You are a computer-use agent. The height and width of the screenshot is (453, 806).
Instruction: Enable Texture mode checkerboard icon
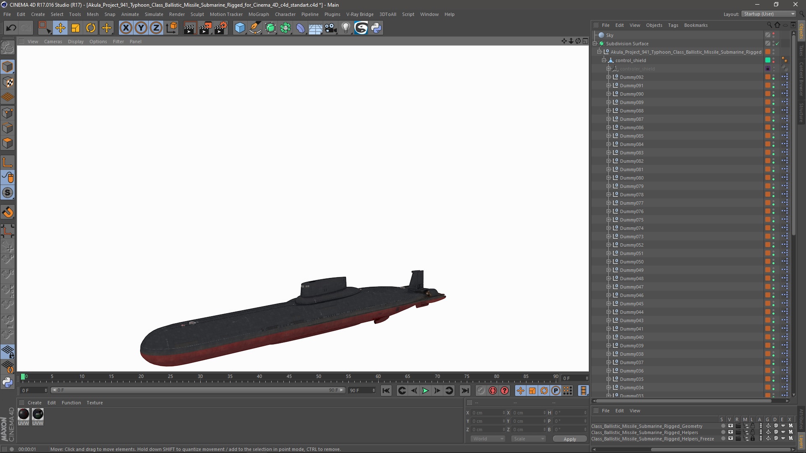point(8,82)
